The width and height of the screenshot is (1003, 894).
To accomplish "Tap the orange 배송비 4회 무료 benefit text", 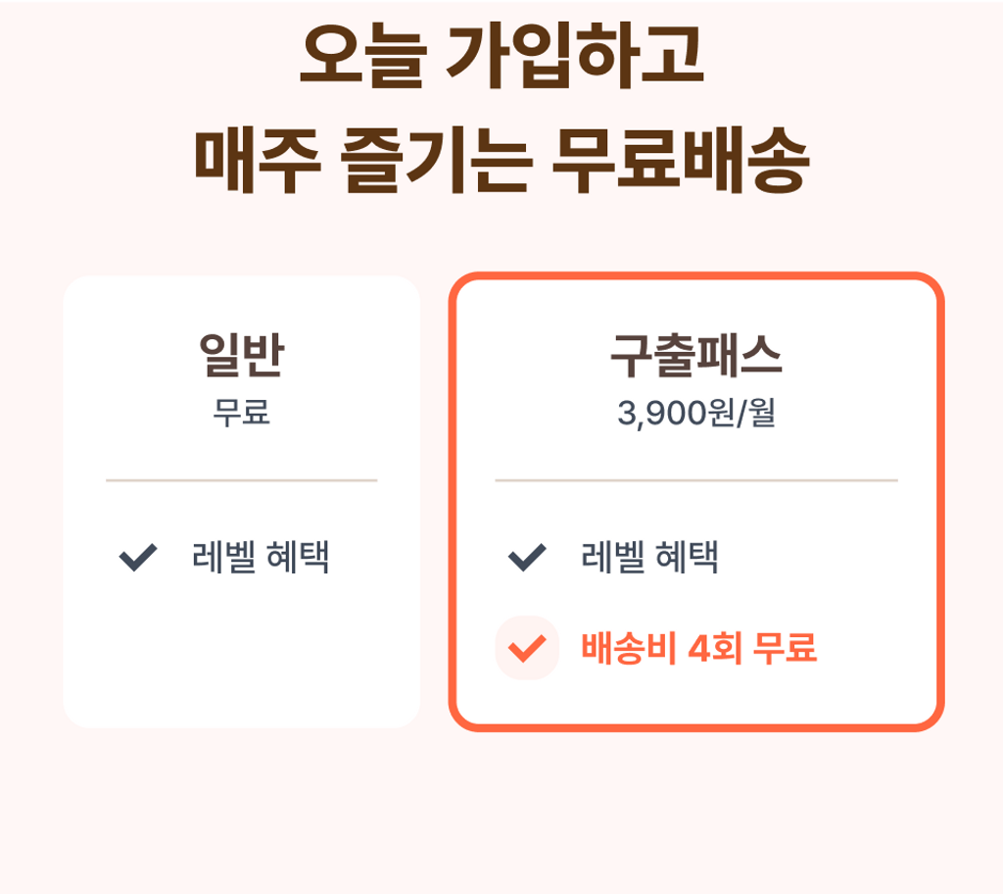I will point(698,648).
